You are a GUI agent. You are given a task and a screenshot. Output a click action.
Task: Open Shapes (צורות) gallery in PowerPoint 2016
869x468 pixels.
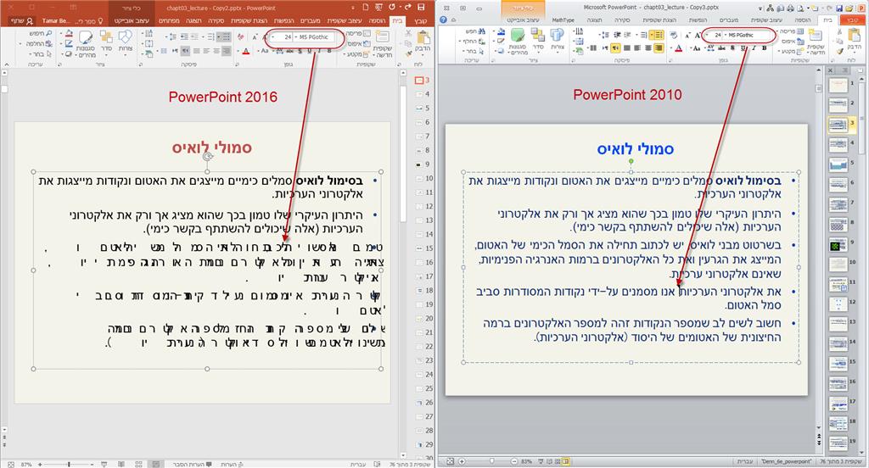[x=126, y=42]
